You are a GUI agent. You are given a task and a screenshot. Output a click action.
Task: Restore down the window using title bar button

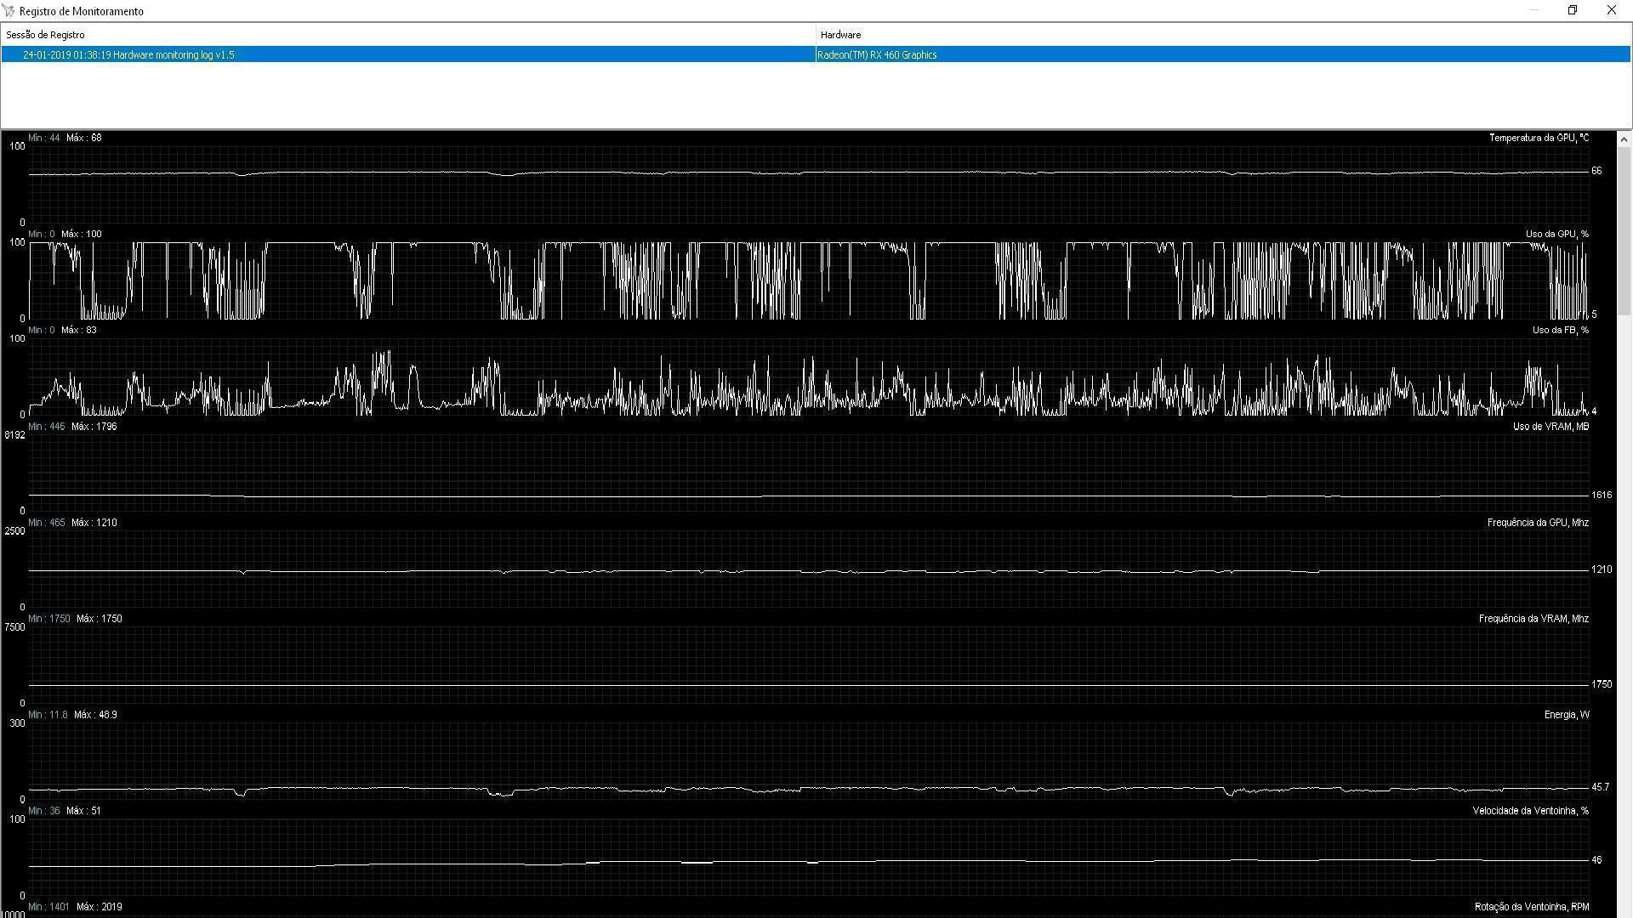[x=1573, y=10]
